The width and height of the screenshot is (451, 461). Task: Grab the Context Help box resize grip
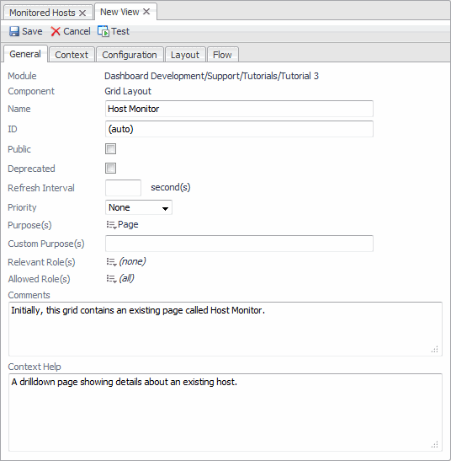point(435,444)
